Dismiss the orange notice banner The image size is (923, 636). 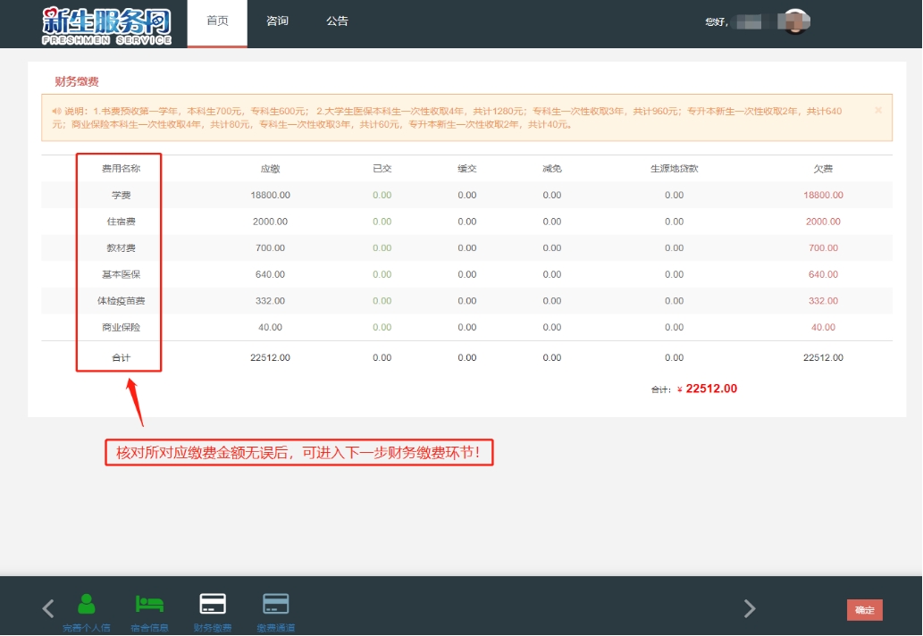pos(877,110)
